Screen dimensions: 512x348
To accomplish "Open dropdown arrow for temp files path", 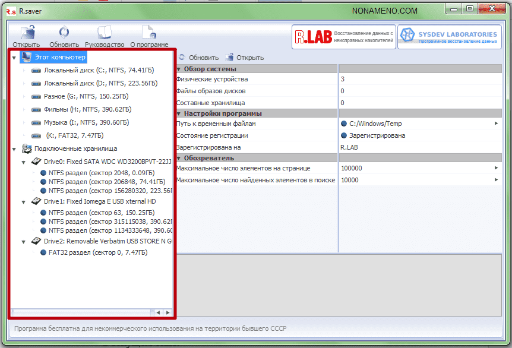I will tap(496, 124).
